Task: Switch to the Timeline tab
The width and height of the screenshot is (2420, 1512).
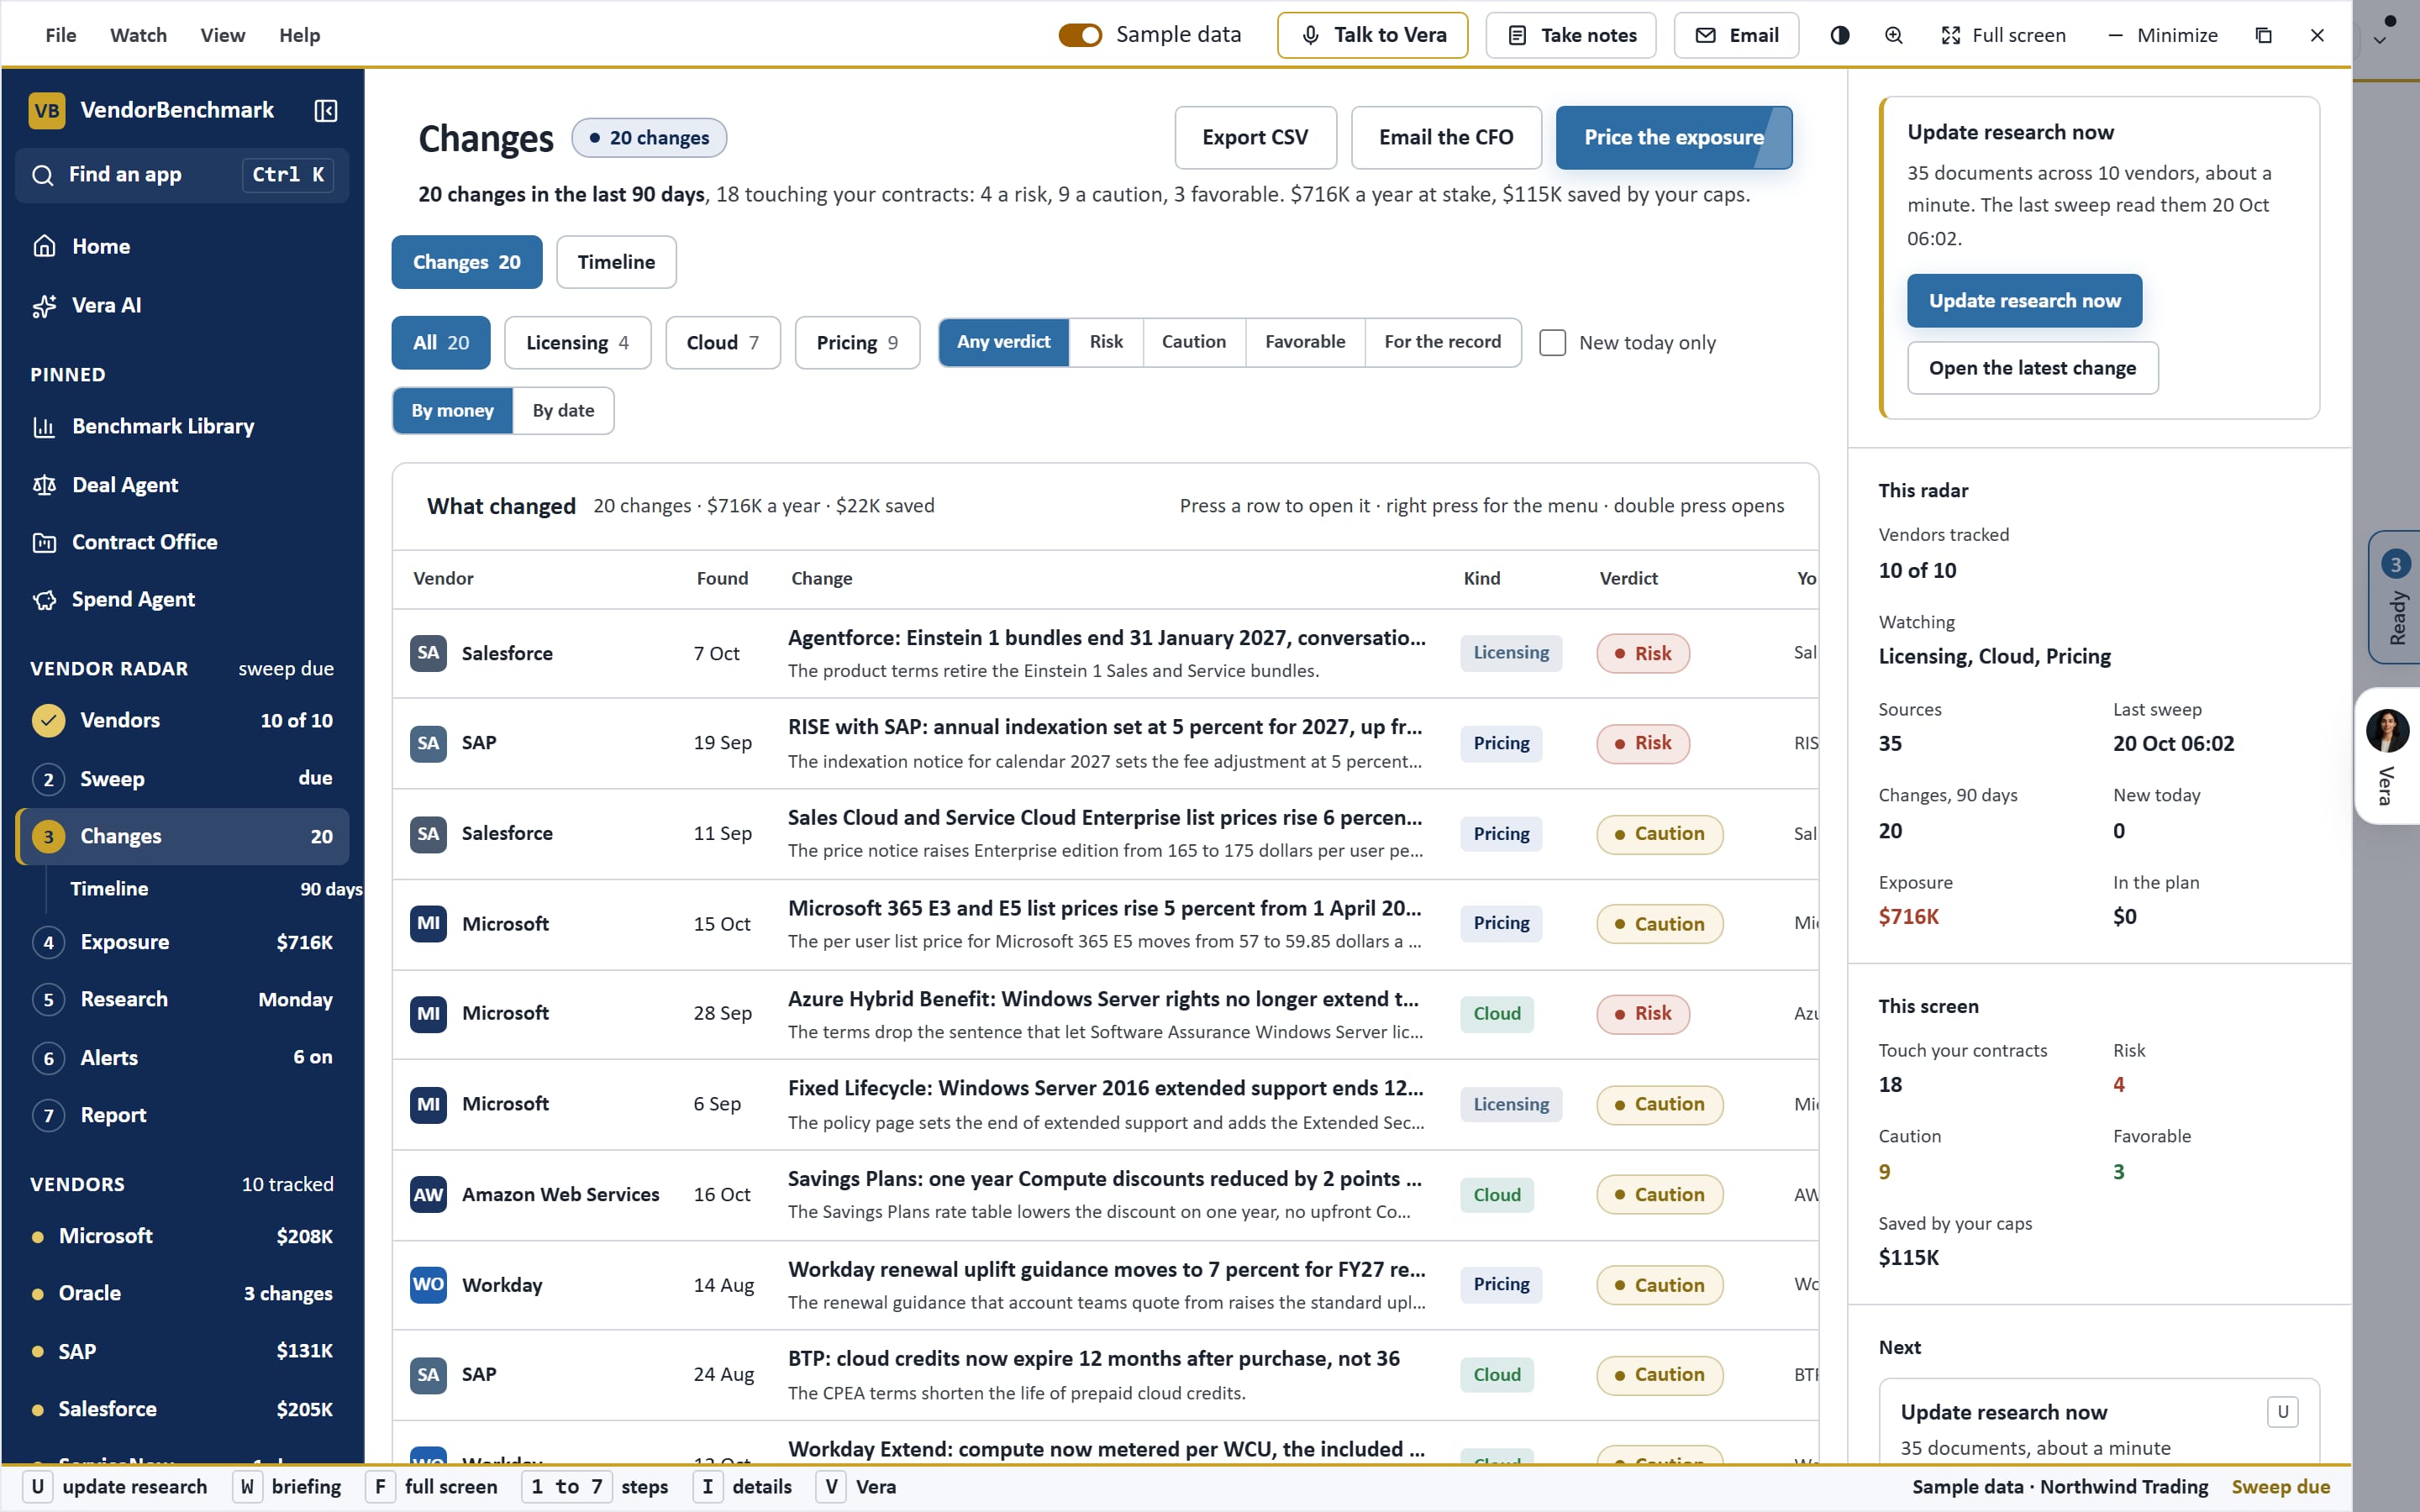Action: tap(616, 262)
